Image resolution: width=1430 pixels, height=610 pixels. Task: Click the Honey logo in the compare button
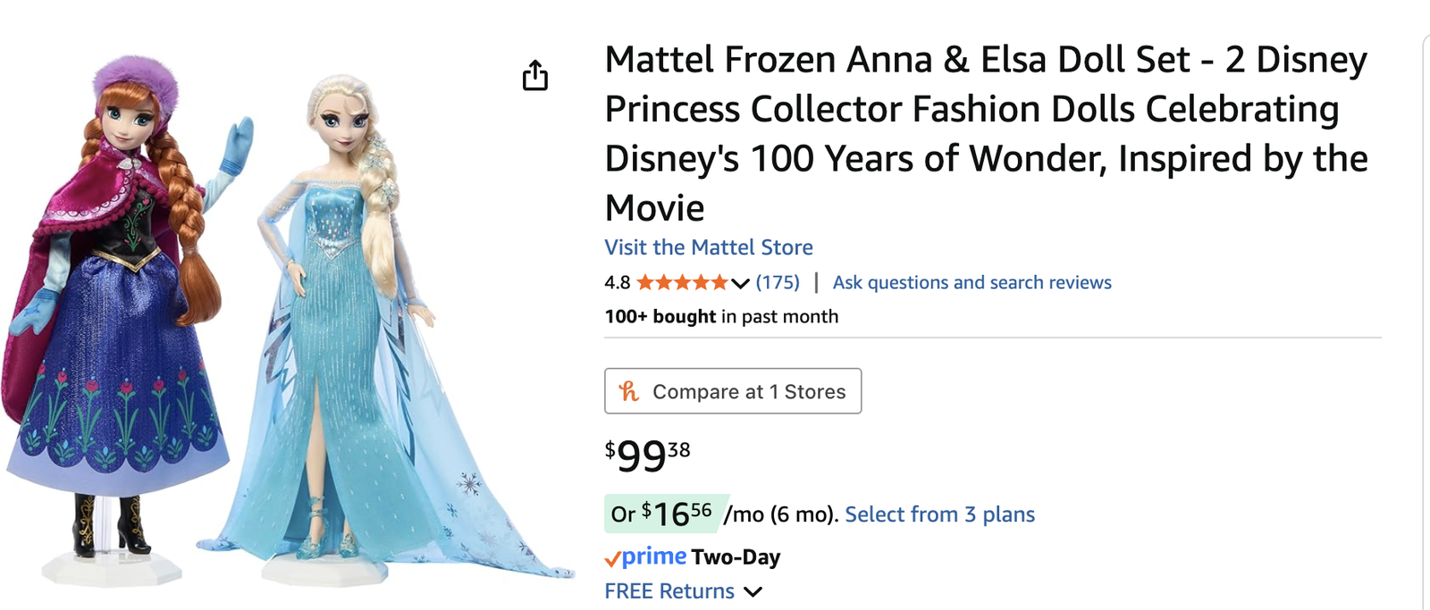[x=629, y=391]
